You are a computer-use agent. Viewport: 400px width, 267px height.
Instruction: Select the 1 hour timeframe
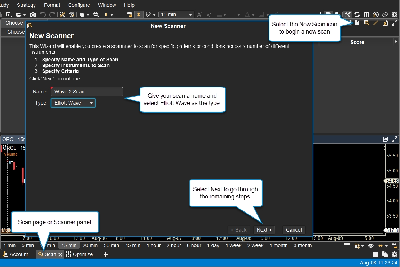point(153,245)
